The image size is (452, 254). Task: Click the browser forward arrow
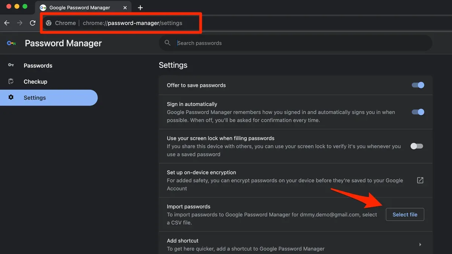[20, 23]
